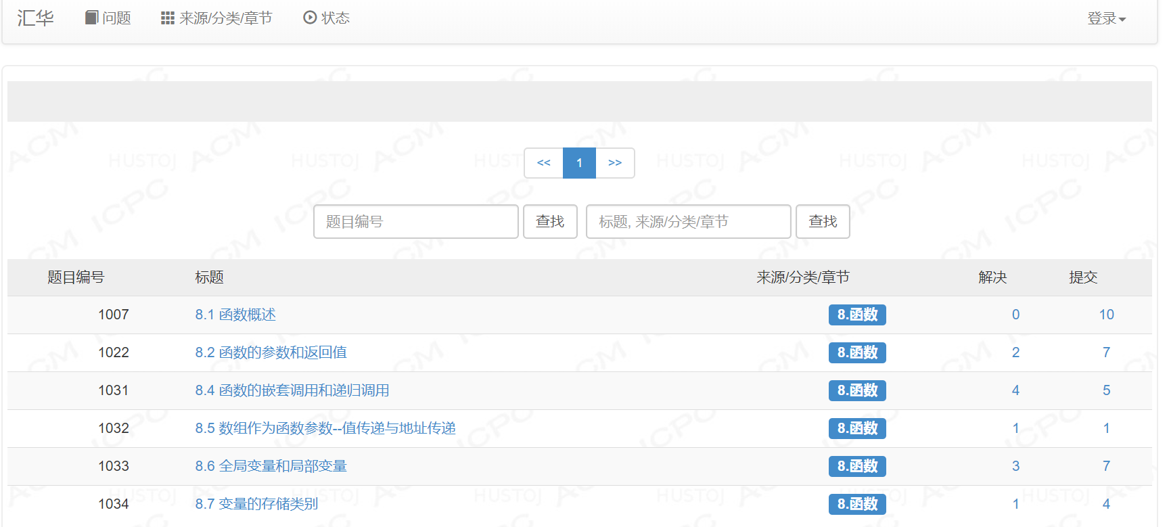Viewport: 1167px width, 527px height.
Task: Open problem 8.2 函数的参数和返回值
Action: (x=271, y=352)
